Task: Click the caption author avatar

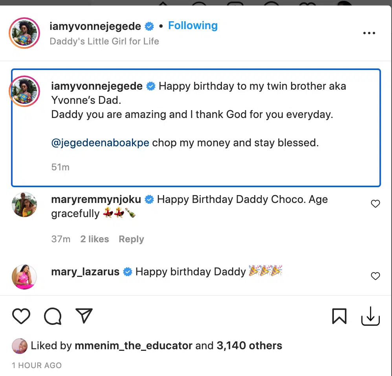Action: [x=24, y=92]
